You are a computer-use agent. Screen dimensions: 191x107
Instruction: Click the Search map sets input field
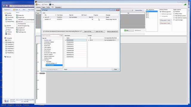point(51,36)
